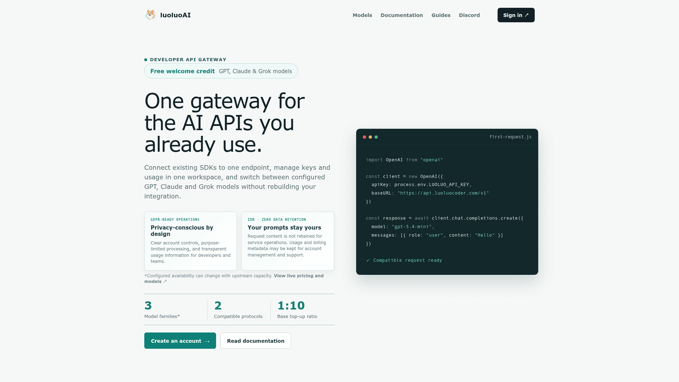Click the ZDR · ZERO DATA RETENTION label
679x382 pixels.
tap(277, 220)
